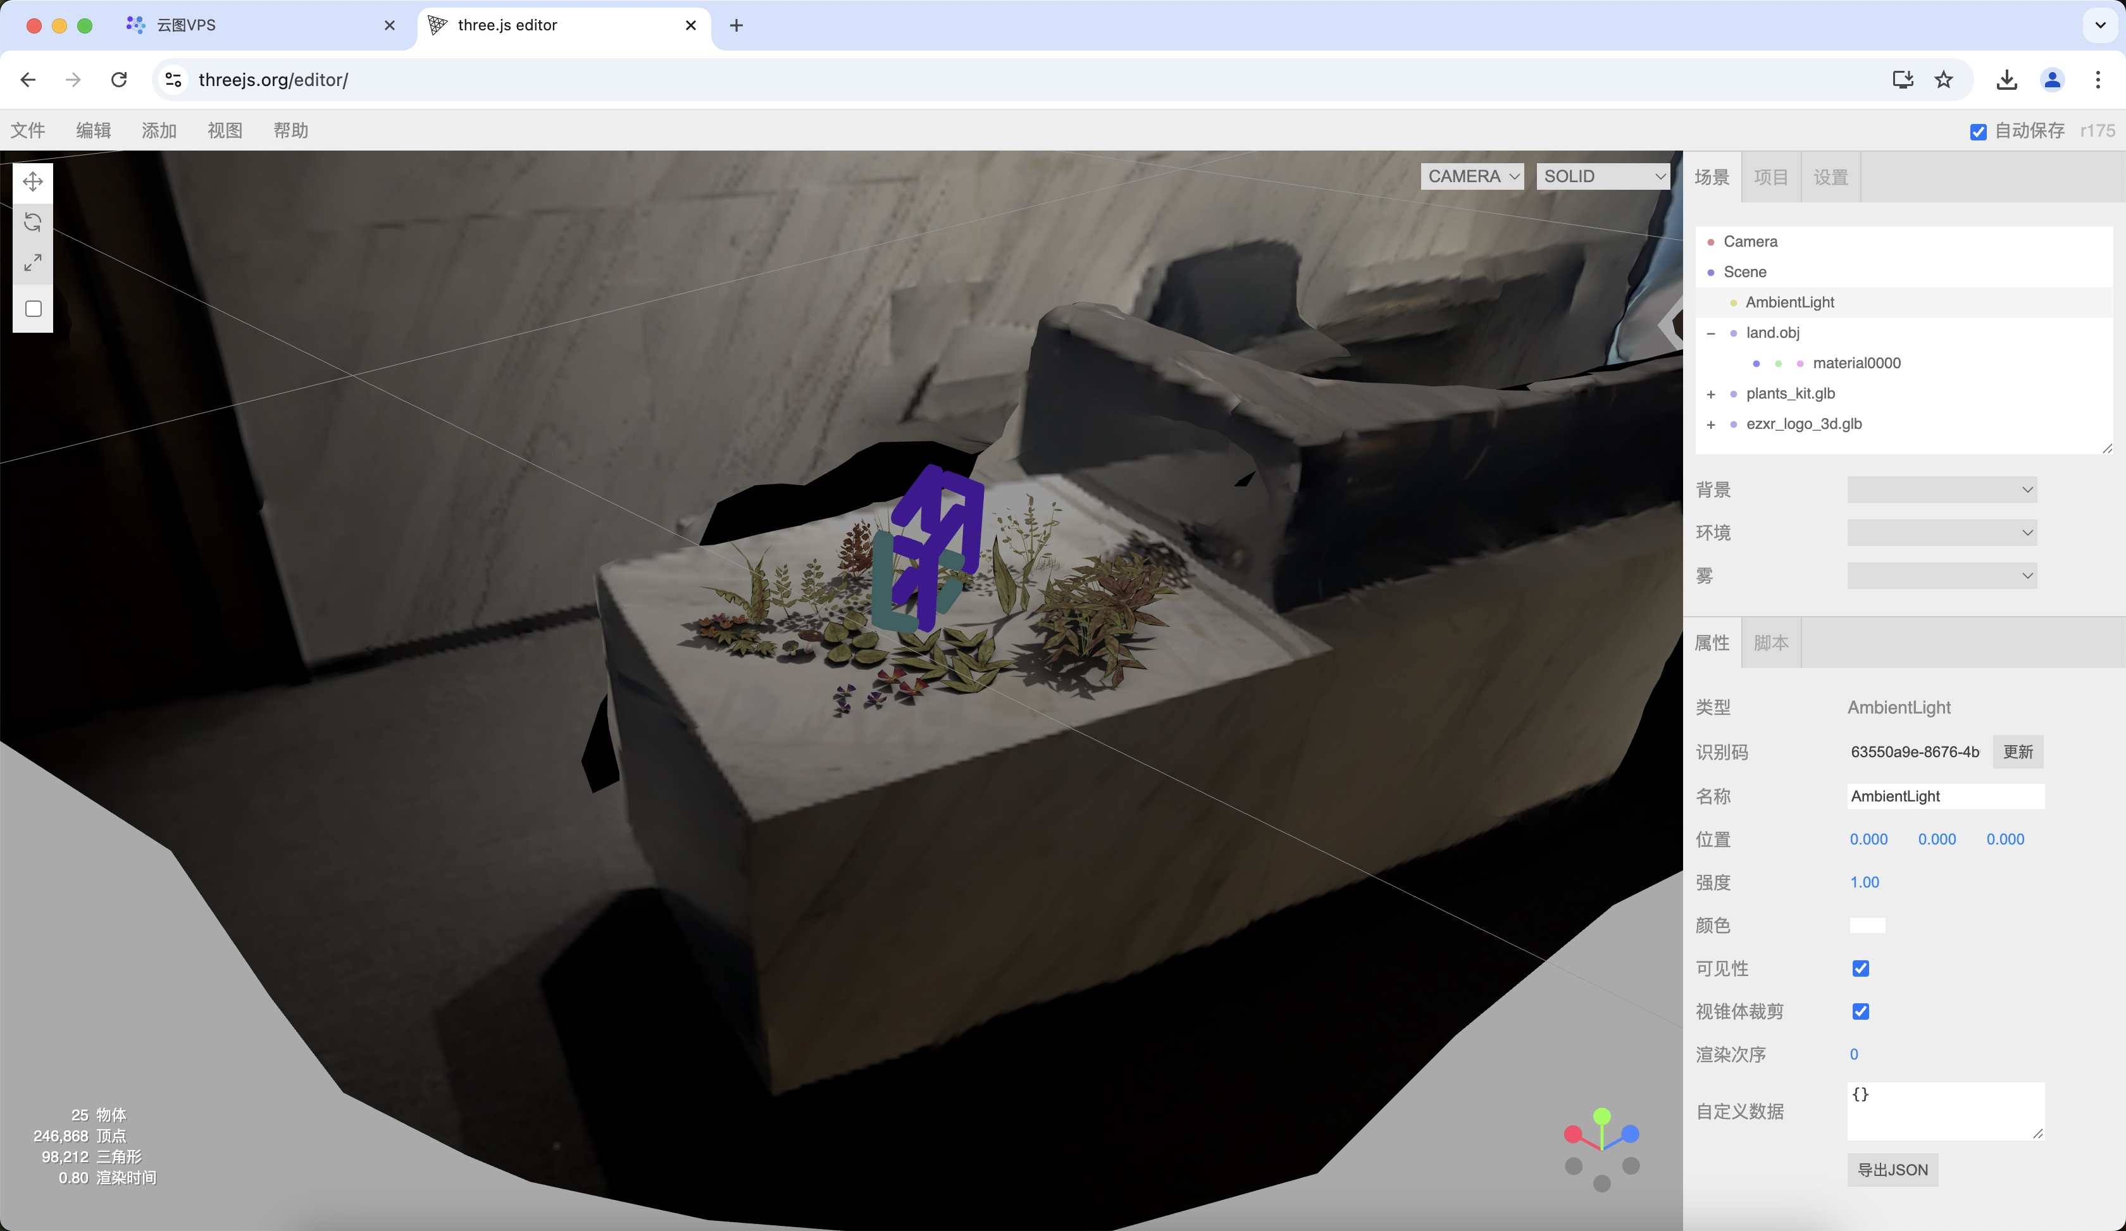Click the 更新 UUID refresh button
Screen dimensions: 2126x1231
pos(2018,752)
